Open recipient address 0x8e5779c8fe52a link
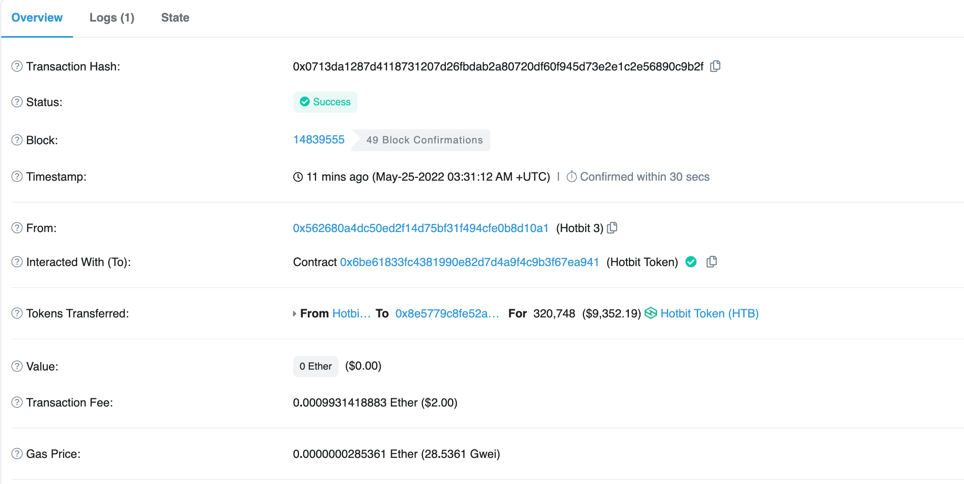The width and height of the screenshot is (964, 484). tap(447, 313)
